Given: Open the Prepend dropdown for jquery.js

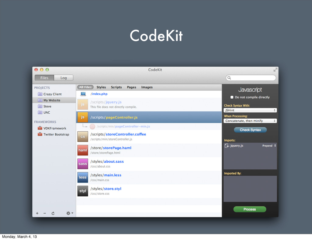Looking at the screenshot, I should click(x=269, y=146).
